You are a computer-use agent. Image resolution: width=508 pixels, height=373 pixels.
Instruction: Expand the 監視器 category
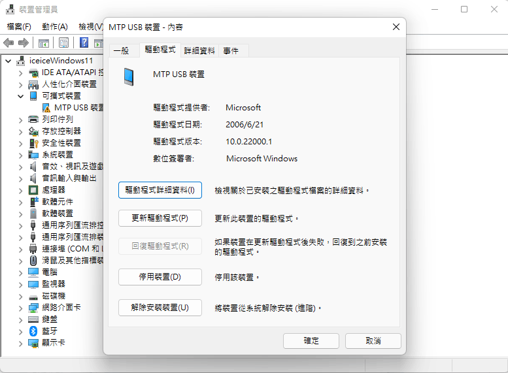pyautogui.click(x=21, y=285)
